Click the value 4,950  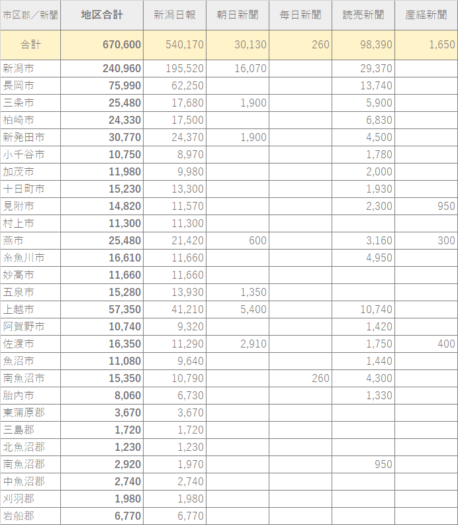pos(379,258)
